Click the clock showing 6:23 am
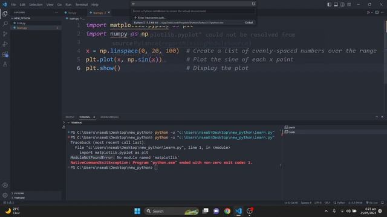Viewport: 387px width, 217px height. [368, 211]
